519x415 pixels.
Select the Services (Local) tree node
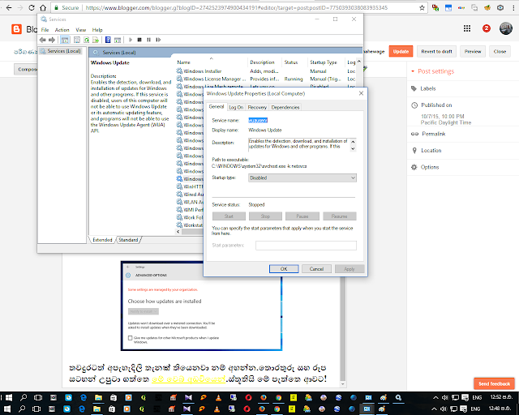click(60, 51)
